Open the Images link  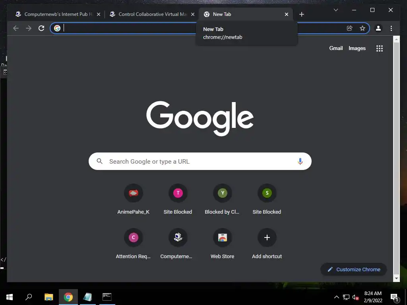click(x=357, y=48)
